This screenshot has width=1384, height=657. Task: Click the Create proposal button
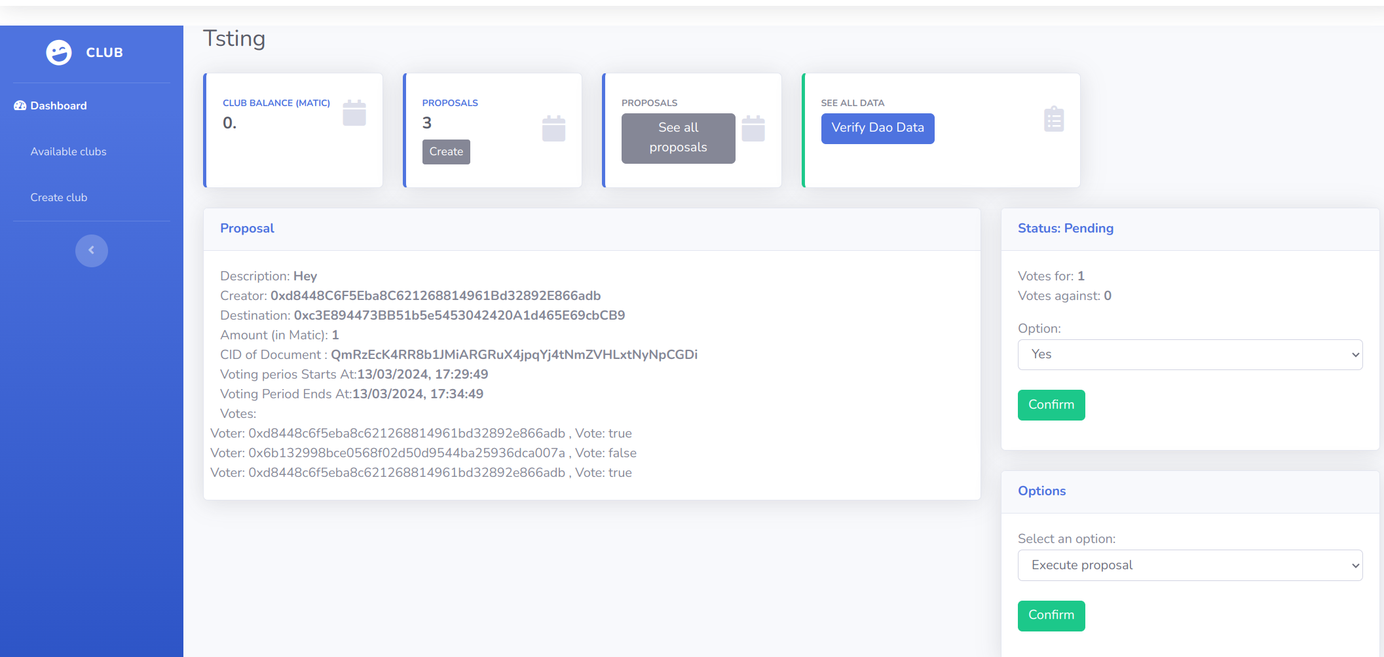click(x=446, y=152)
